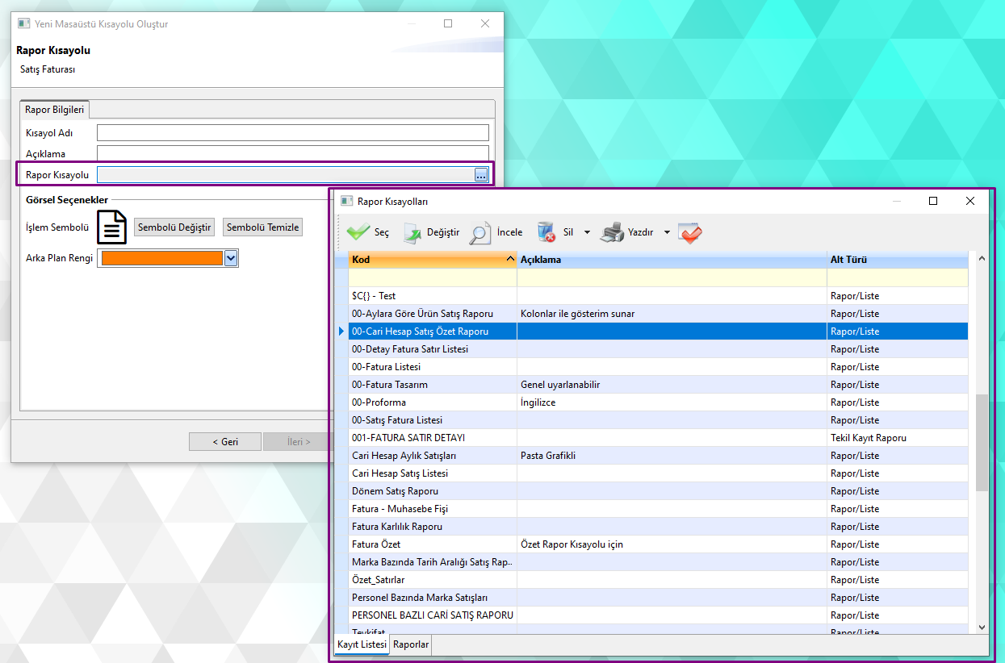The width and height of the screenshot is (1005, 663).
Task: Switch to the Raporlar tab
Action: coord(411,644)
